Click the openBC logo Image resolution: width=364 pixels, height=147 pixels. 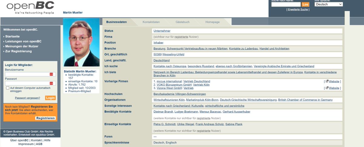pos(31,8)
